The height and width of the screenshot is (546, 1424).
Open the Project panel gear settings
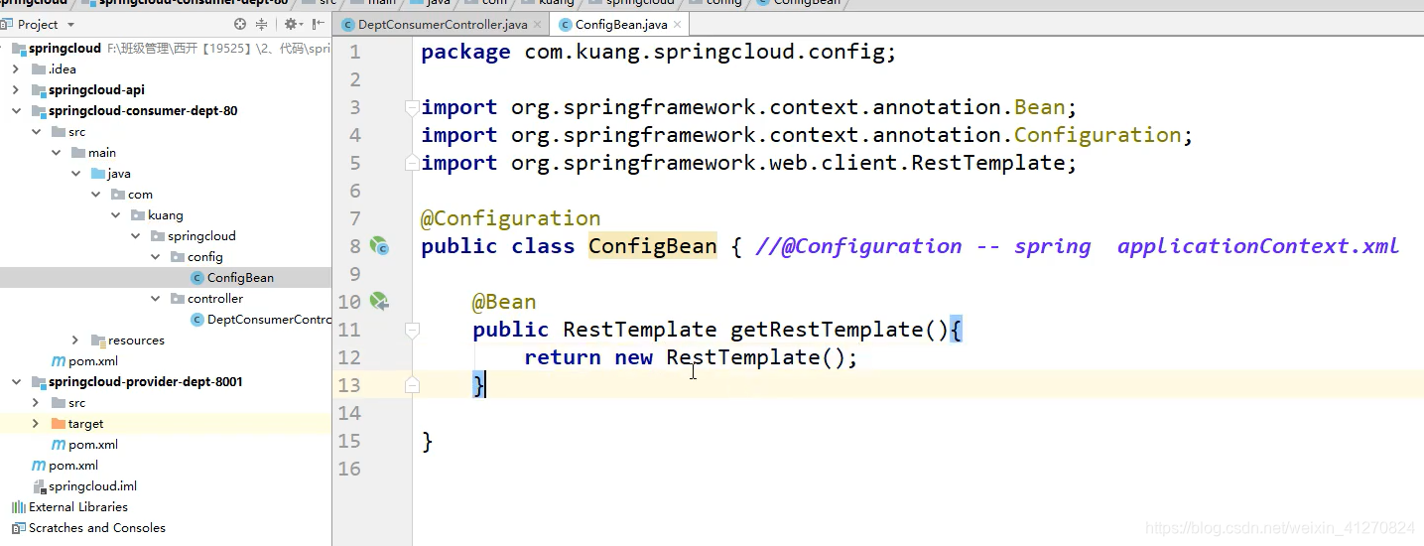coord(293,24)
